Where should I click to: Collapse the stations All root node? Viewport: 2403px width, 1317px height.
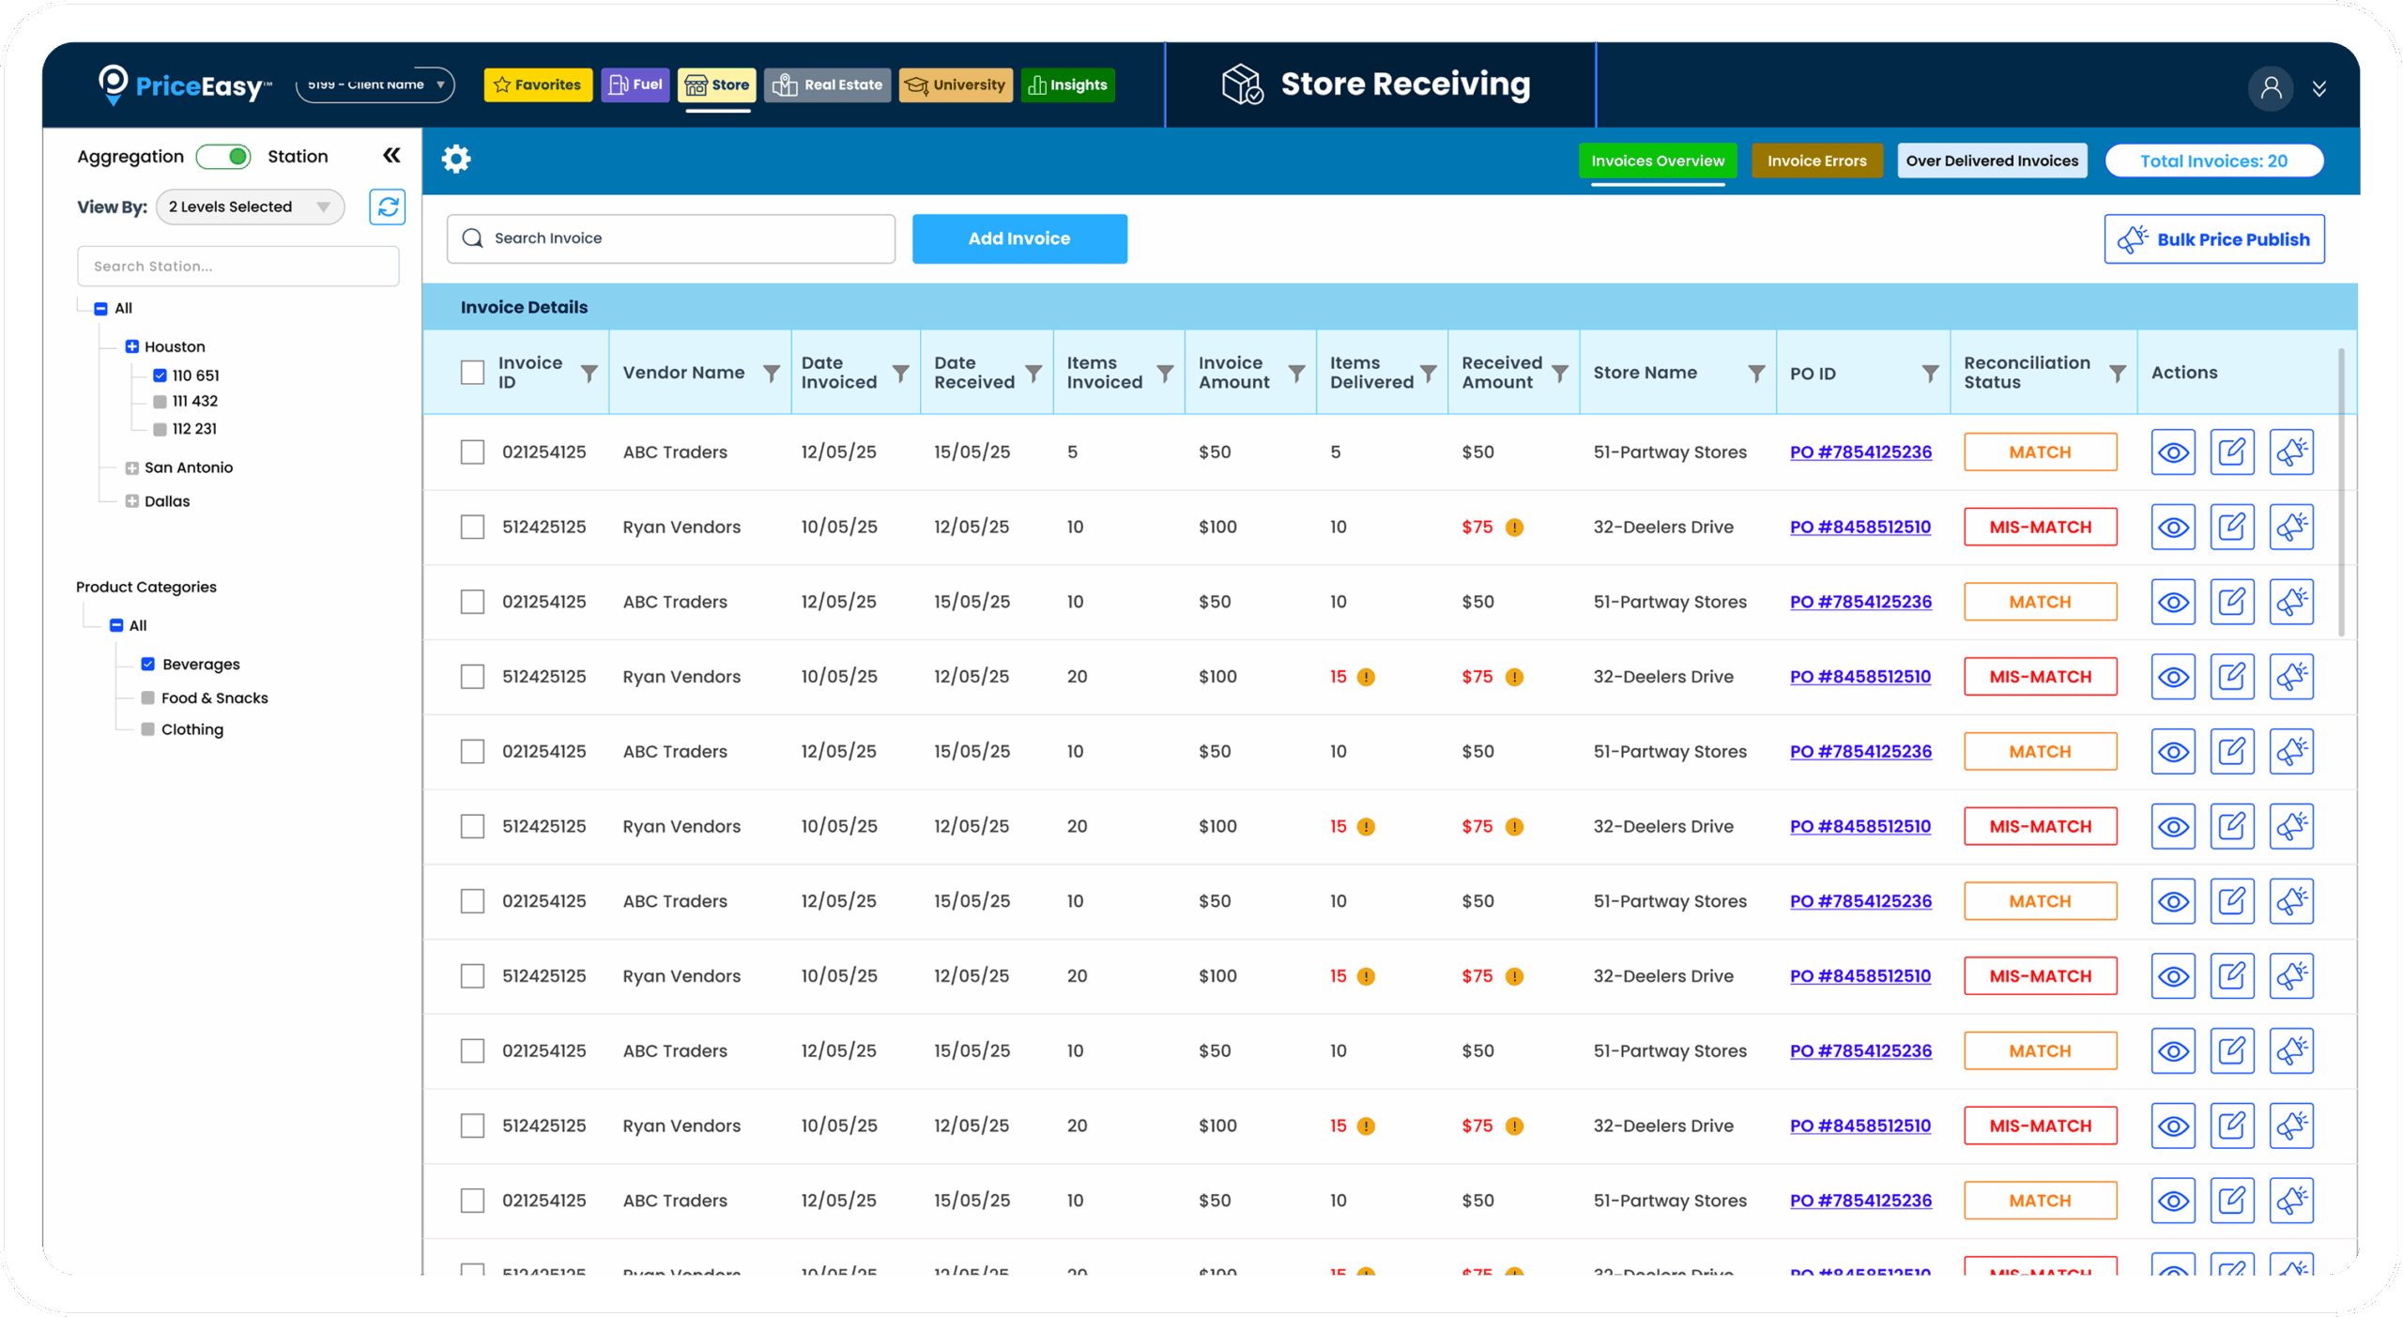pyautogui.click(x=100, y=308)
